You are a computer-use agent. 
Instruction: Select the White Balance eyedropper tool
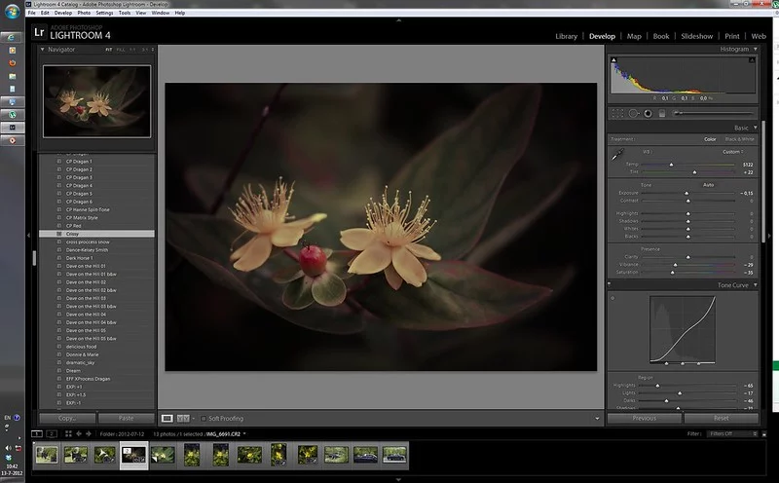click(x=615, y=154)
